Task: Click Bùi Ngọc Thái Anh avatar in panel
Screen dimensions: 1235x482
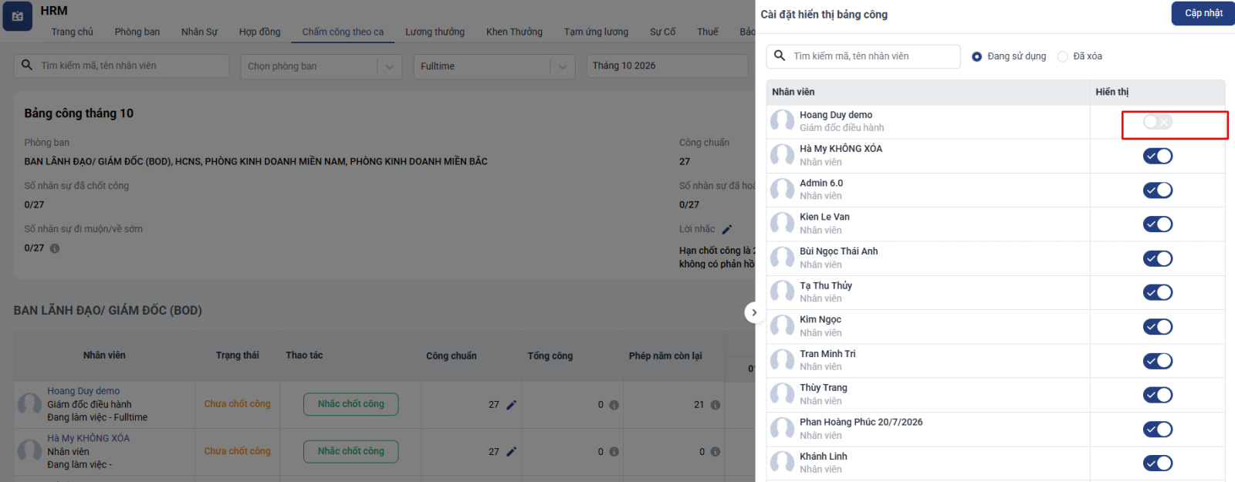Action: click(x=783, y=258)
